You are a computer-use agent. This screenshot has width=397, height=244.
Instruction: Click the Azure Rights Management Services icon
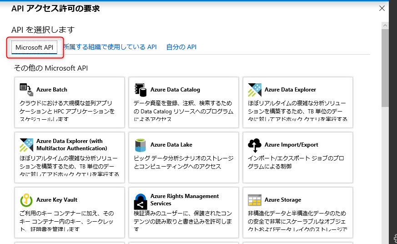pyautogui.click(x=141, y=200)
